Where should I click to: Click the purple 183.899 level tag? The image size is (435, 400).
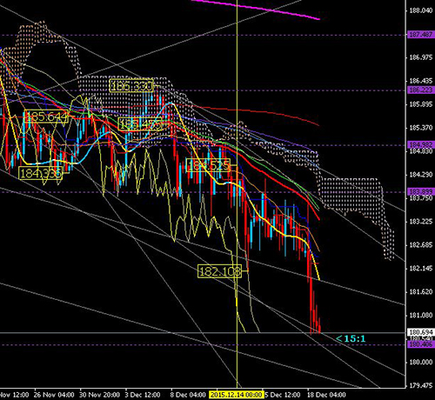coord(420,191)
